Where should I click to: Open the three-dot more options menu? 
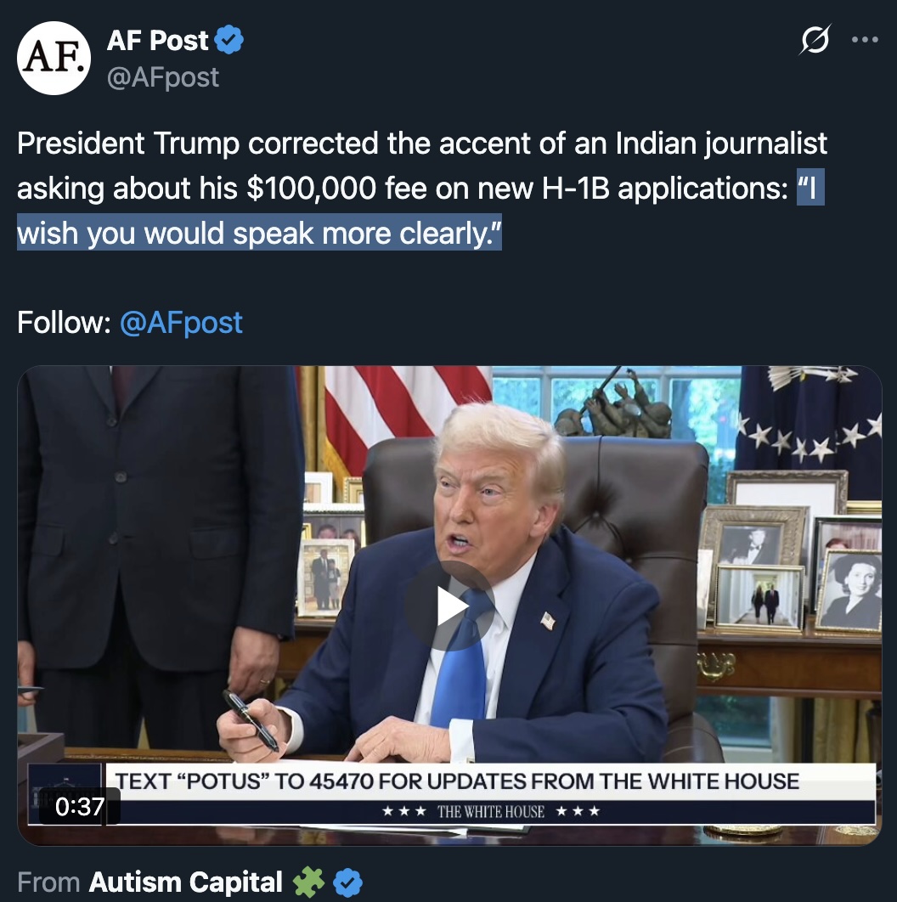pyautogui.click(x=865, y=40)
